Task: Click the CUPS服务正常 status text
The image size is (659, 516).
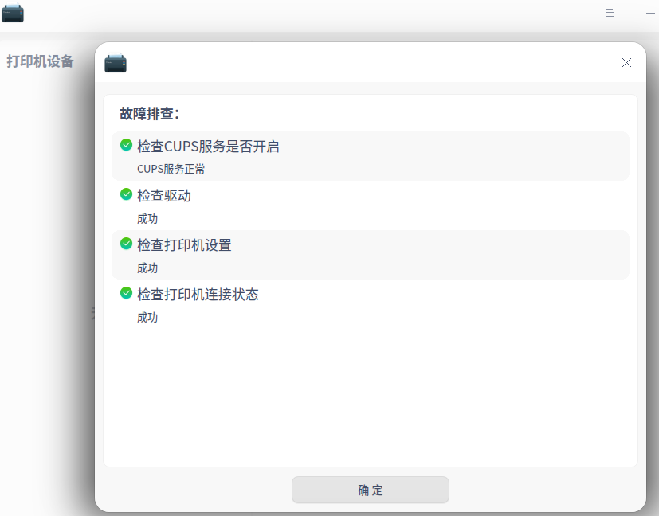Action: click(x=170, y=169)
